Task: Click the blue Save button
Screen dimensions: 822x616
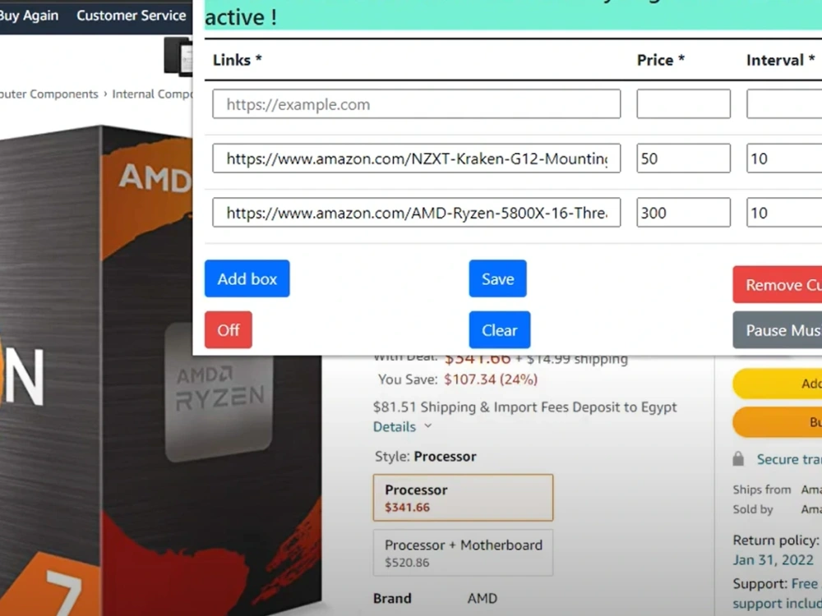Action: click(497, 278)
